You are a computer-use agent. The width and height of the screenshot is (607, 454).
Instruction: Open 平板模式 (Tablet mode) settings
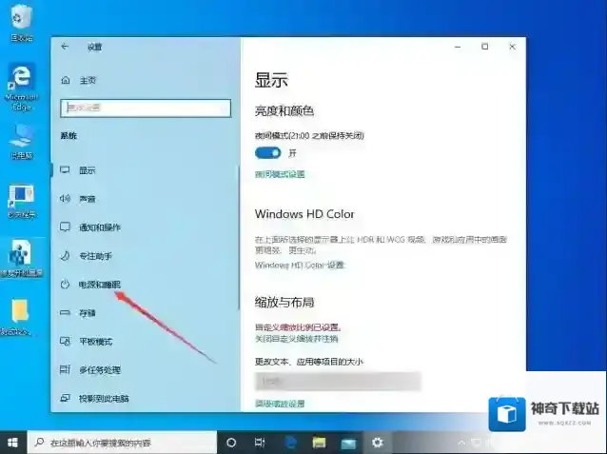click(94, 341)
